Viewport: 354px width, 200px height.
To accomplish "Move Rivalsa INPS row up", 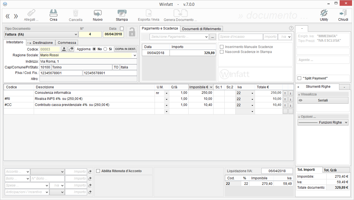I will pyautogui.click(x=285, y=99).
